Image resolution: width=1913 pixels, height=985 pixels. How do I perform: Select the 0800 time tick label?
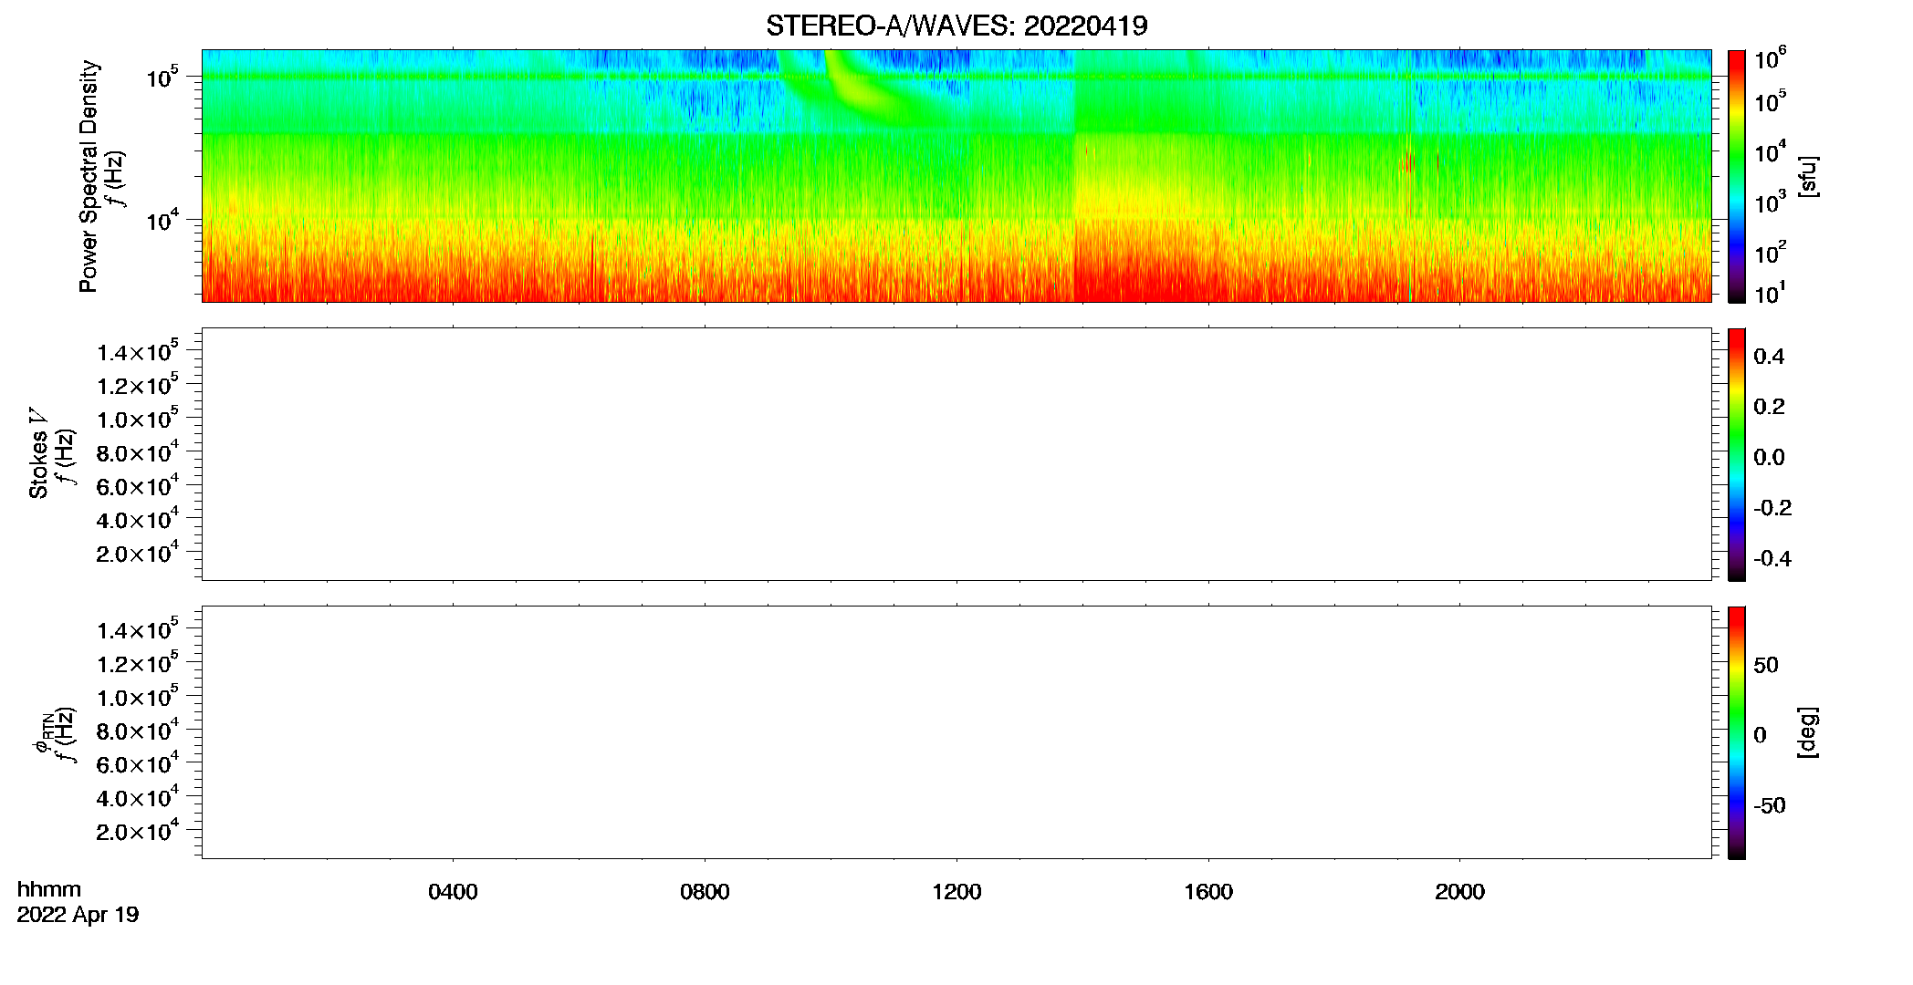coord(705,891)
